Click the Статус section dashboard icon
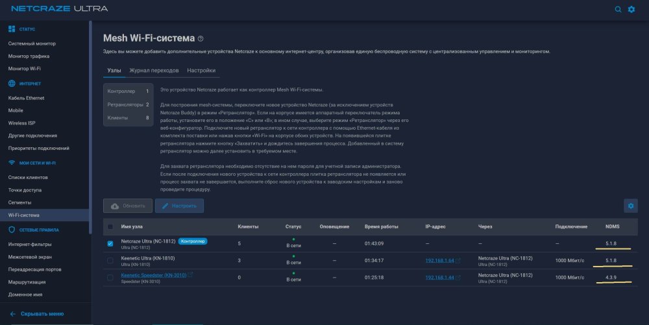Viewport: 649px width, 325px height. (x=12, y=29)
